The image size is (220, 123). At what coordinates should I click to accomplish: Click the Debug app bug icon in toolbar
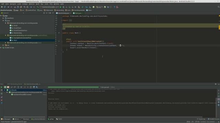coord(64,7)
